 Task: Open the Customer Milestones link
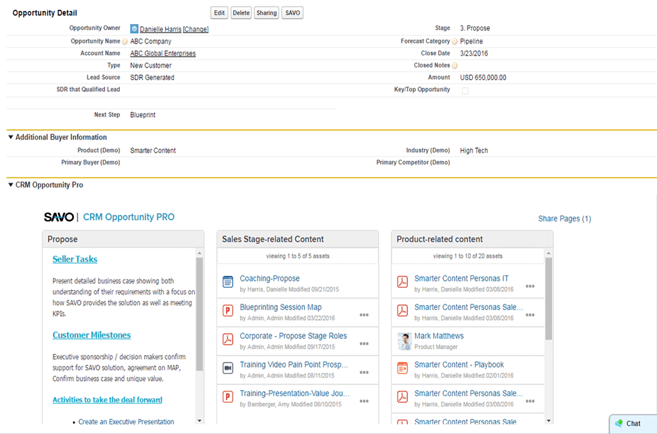92,335
